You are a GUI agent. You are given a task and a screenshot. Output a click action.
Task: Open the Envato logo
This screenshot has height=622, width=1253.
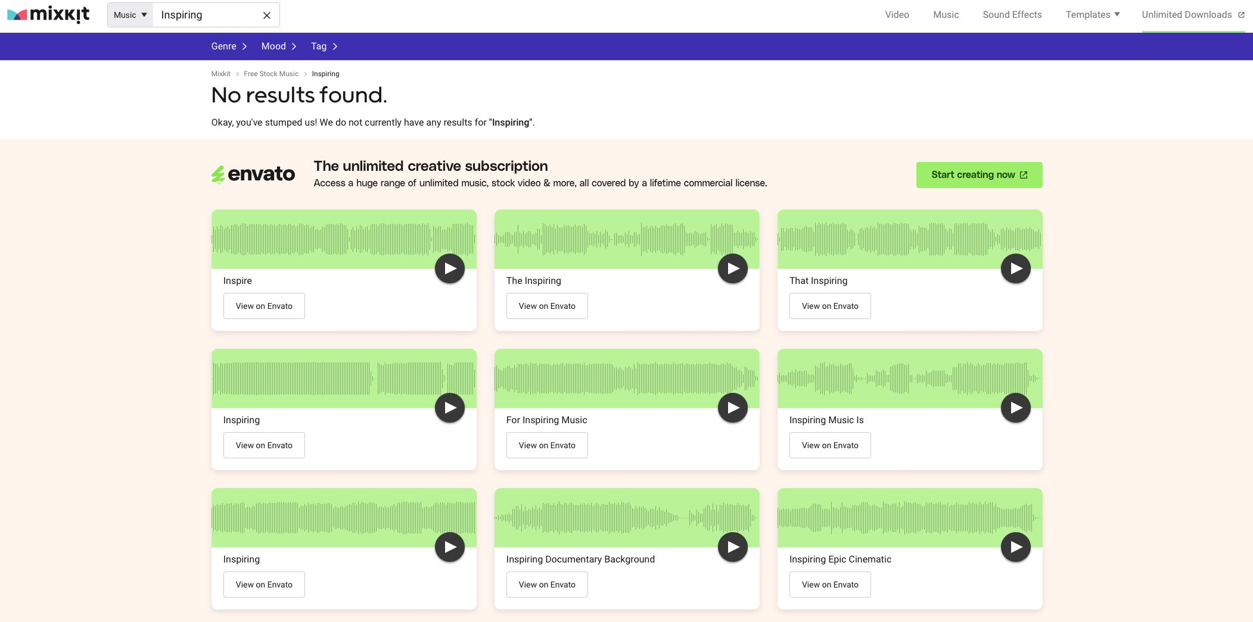point(253,174)
